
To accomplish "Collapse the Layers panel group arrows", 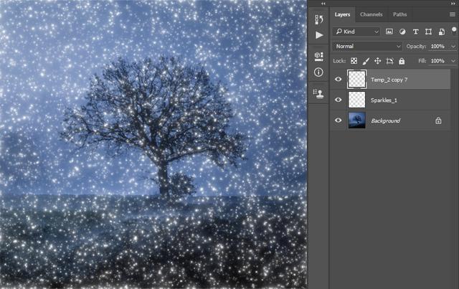I will 453,4.
